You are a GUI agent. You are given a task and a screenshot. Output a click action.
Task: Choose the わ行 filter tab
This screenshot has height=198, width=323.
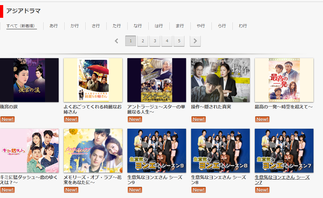click(243, 26)
